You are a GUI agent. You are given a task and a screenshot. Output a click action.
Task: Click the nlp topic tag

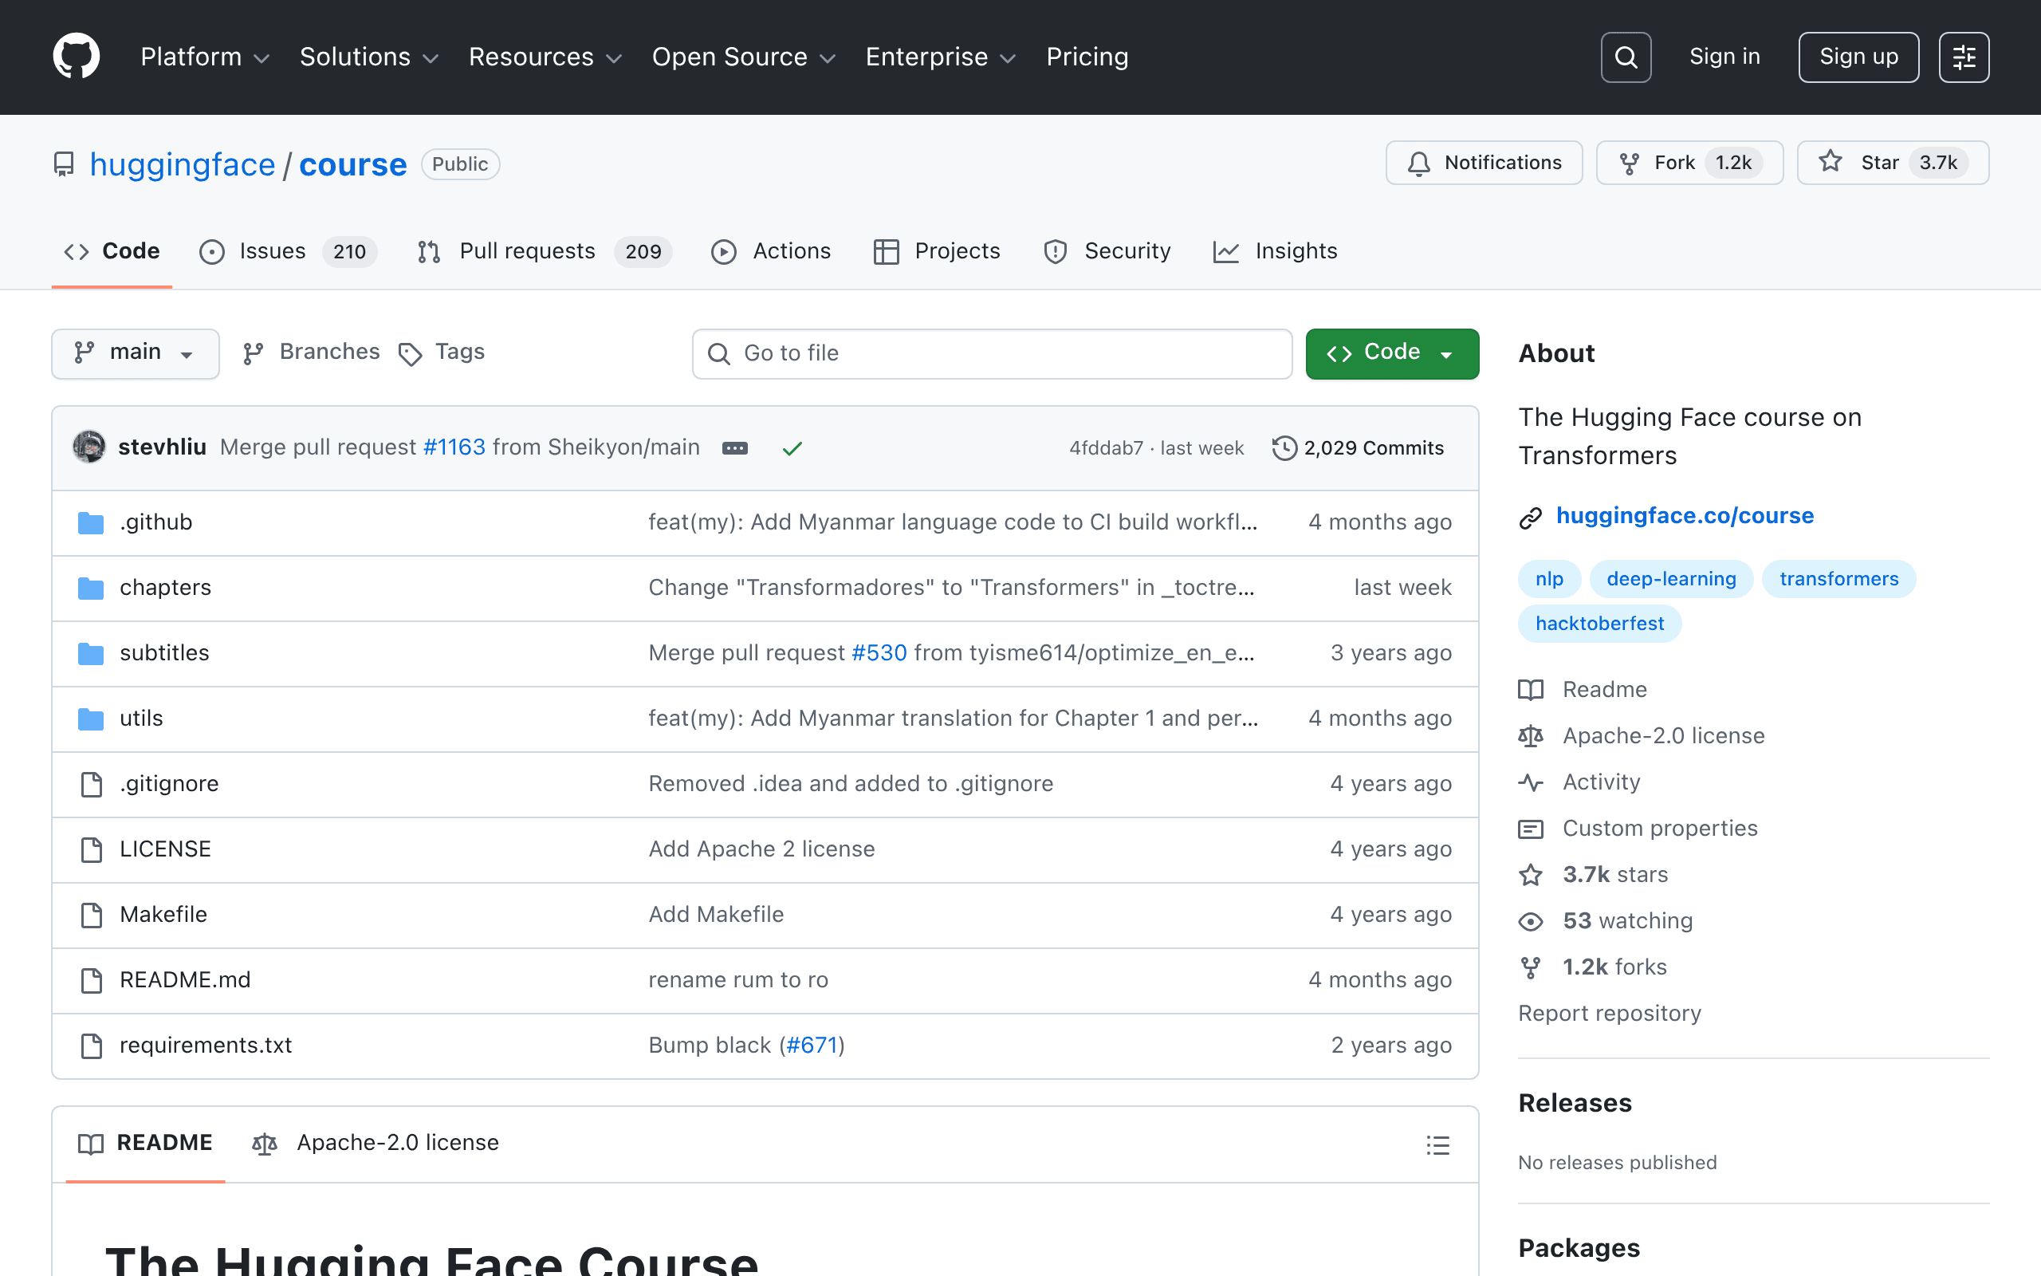[1549, 579]
